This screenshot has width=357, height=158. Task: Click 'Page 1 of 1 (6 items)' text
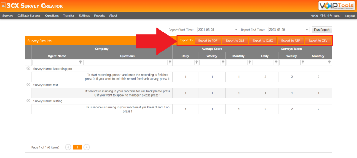(x=45, y=147)
